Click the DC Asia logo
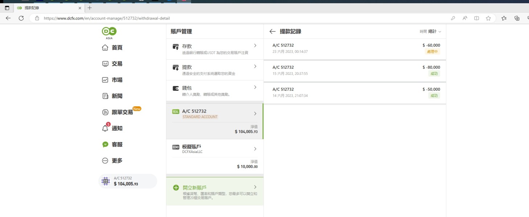Image resolution: width=529 pixels, height=217 pixels. coord(109,33)
